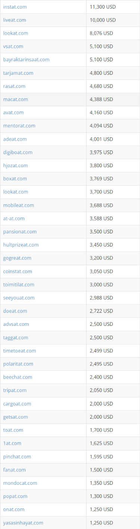Open the hjozat.com link
140x529 pixels.
(x=15, y=165)
